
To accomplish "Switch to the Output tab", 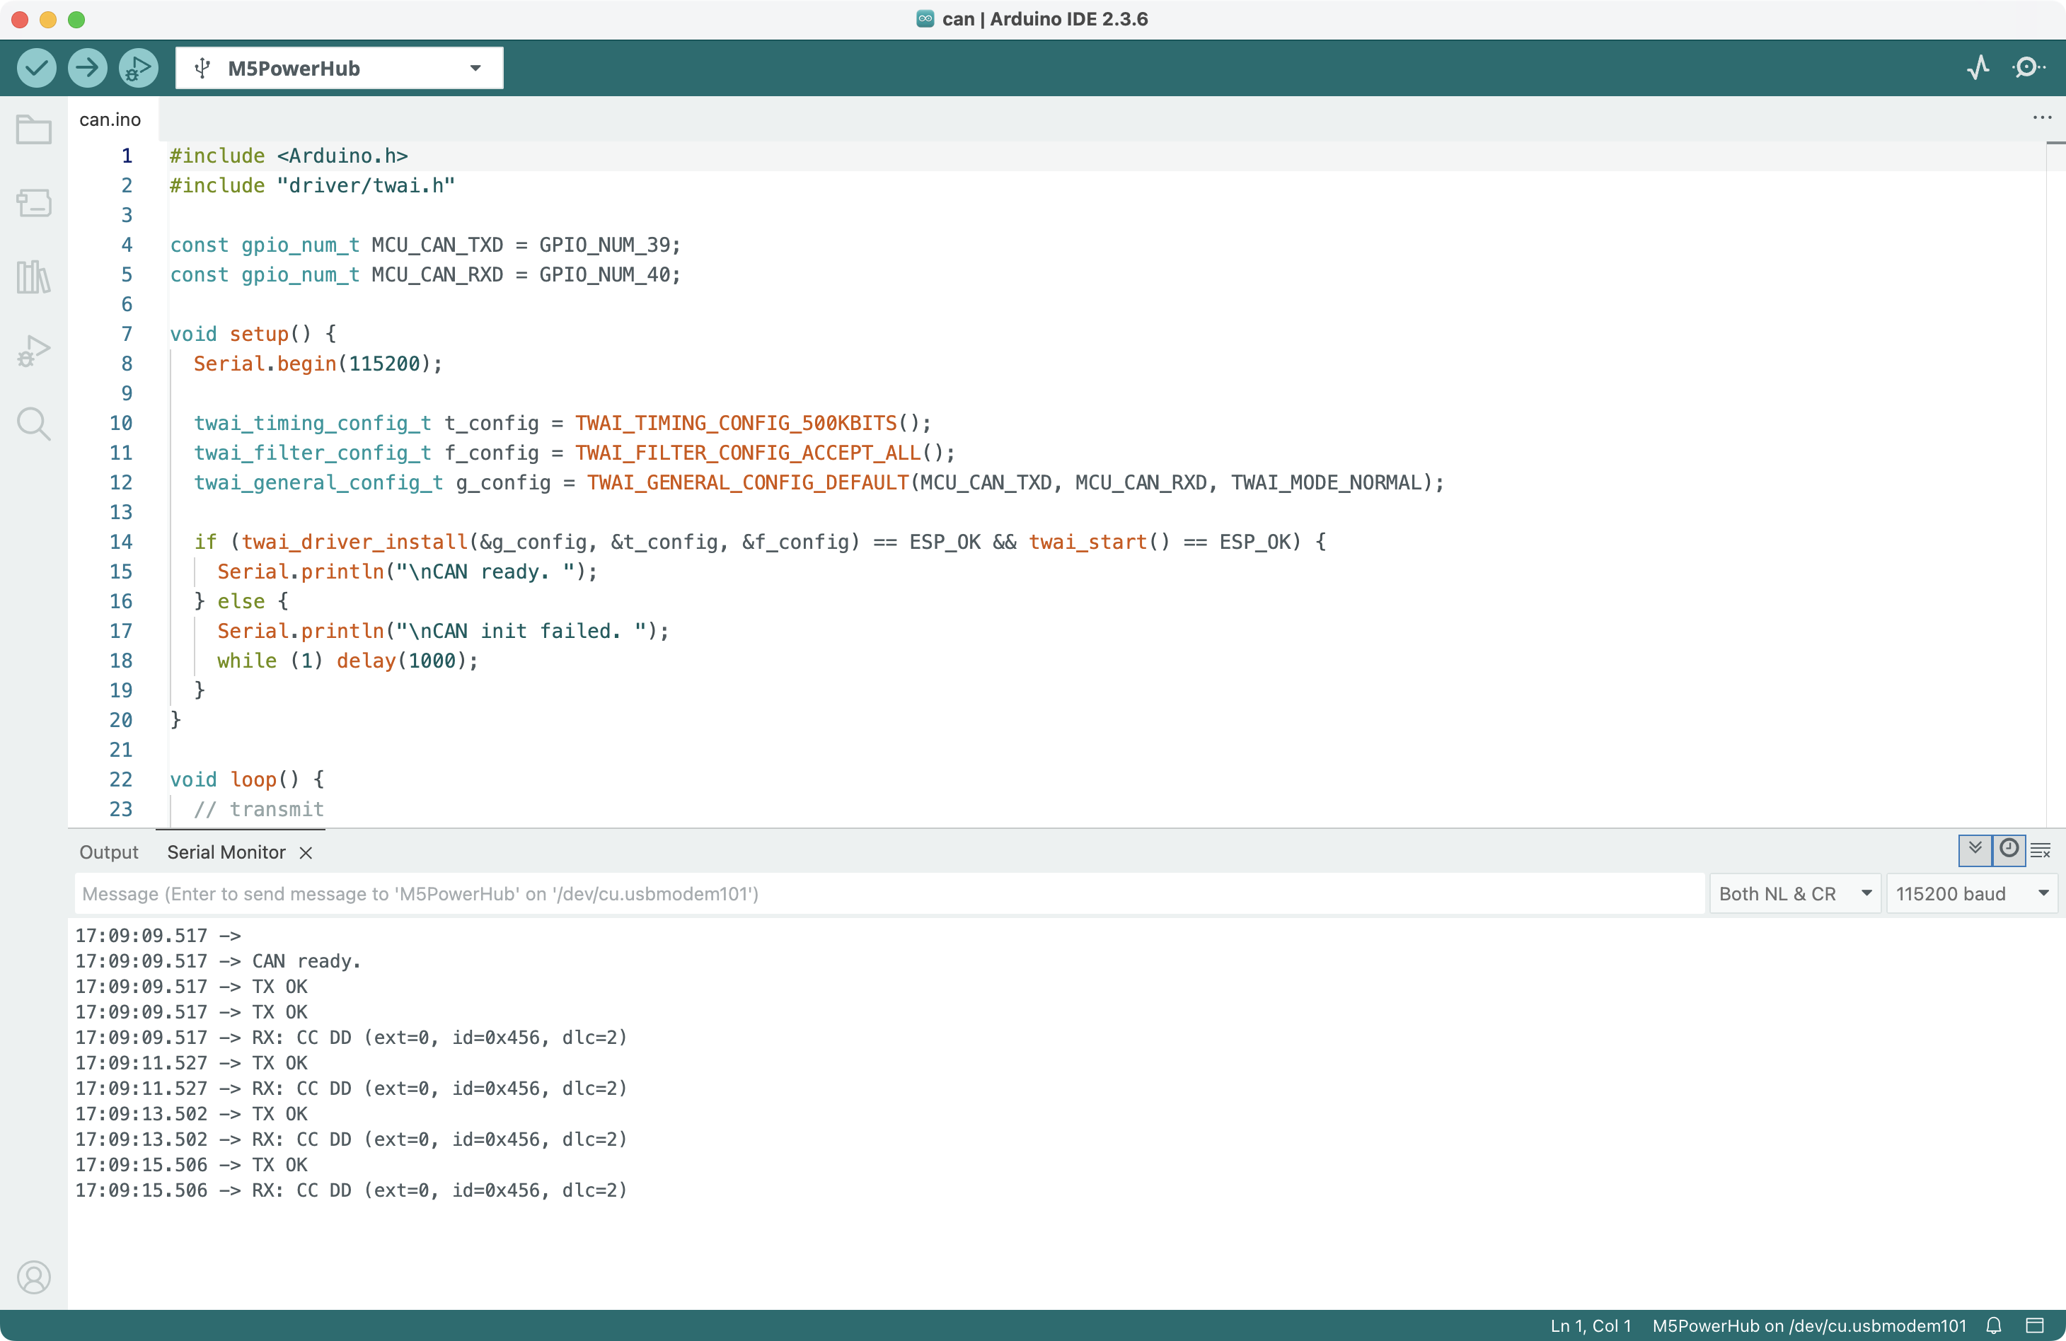I will coord(108,852).
